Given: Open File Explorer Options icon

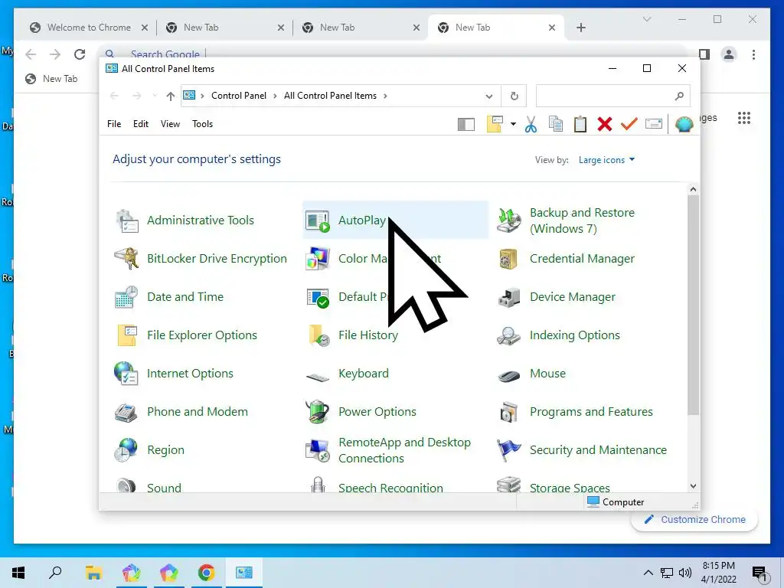Looking at the screenshot, I should (126, 335).
